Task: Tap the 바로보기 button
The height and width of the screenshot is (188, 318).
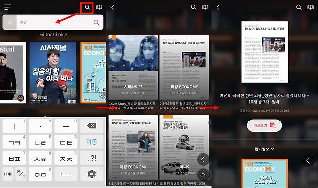Action: (x=264, y=125)
